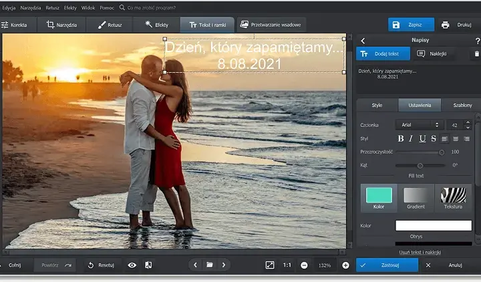Click the trash icon in the Napisy panel
Viewport: 481px width, 282px height.
[476, 53]
